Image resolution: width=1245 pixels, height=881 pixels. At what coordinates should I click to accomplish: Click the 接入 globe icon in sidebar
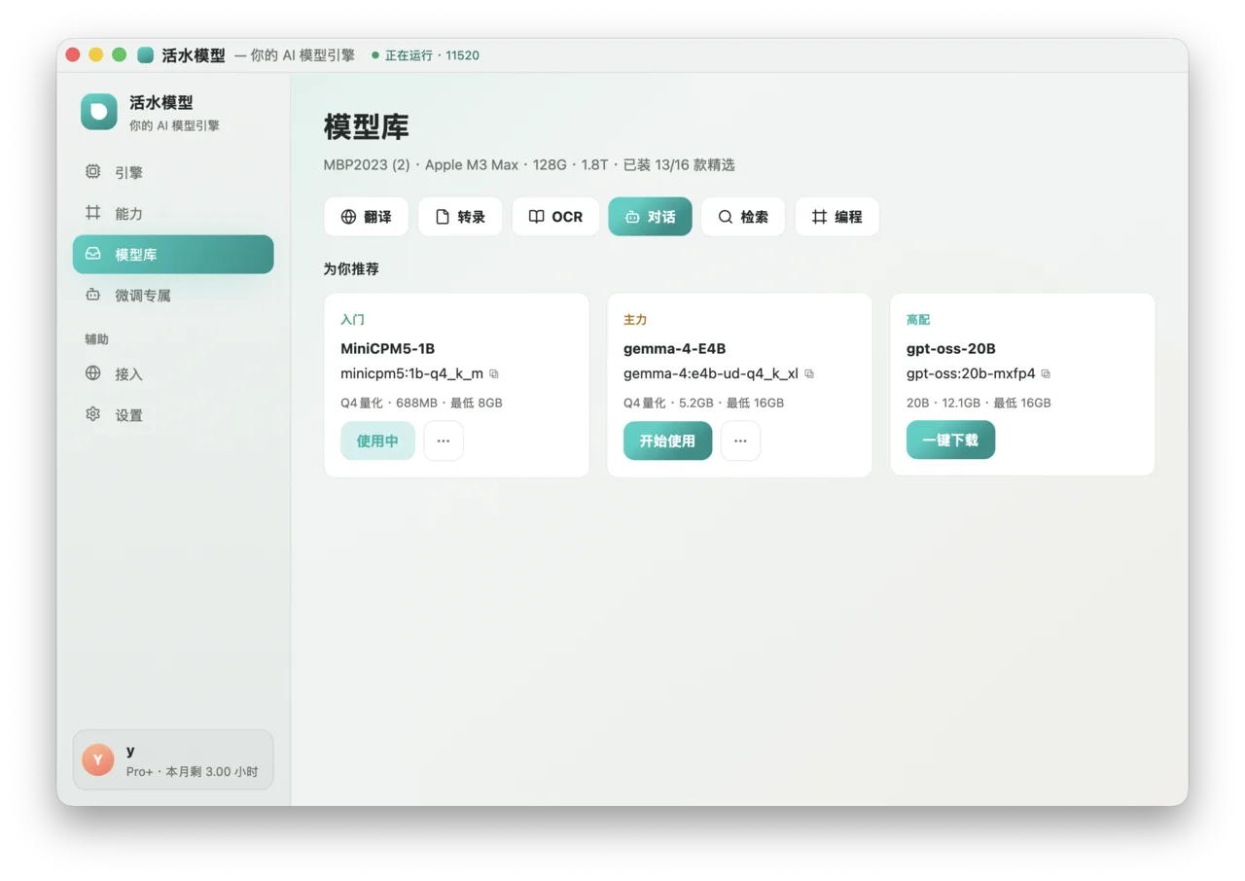(x=92, y=372)
